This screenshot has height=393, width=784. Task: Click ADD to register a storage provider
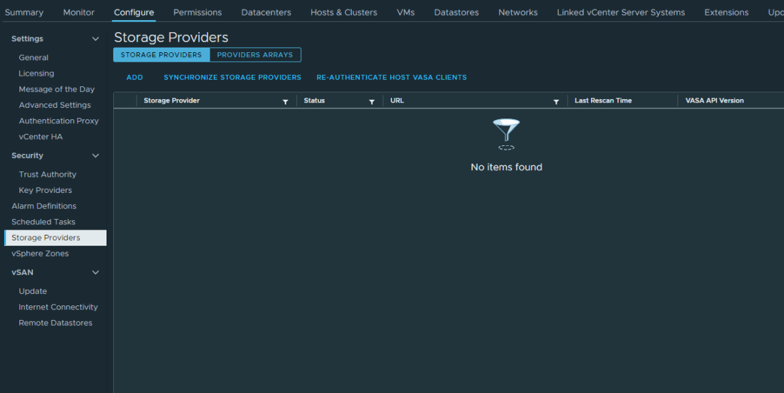[134, 77]
